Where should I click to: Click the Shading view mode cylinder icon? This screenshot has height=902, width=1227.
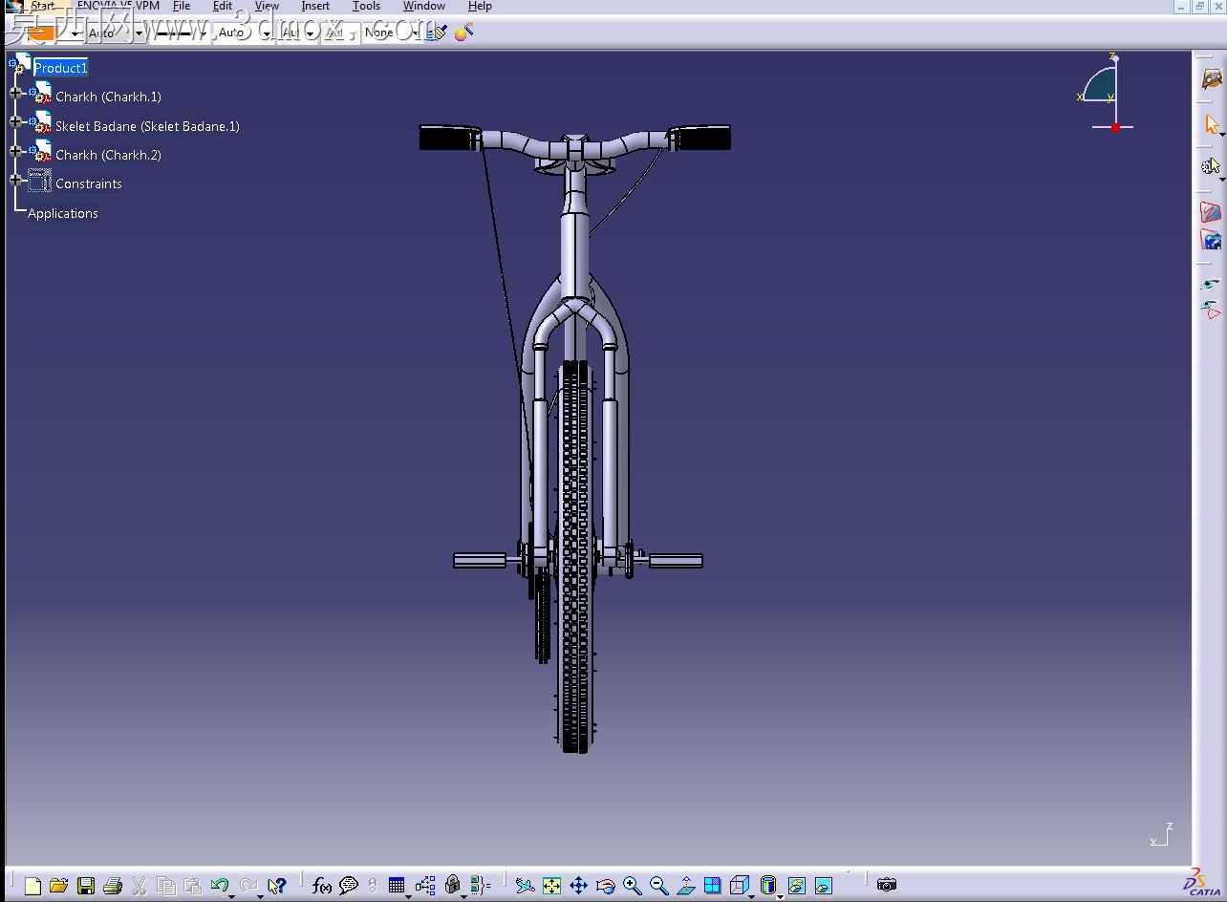pos(767,886)
